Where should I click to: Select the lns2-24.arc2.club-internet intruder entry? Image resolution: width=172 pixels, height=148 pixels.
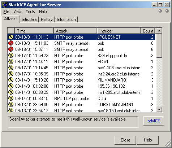[119, 74]
